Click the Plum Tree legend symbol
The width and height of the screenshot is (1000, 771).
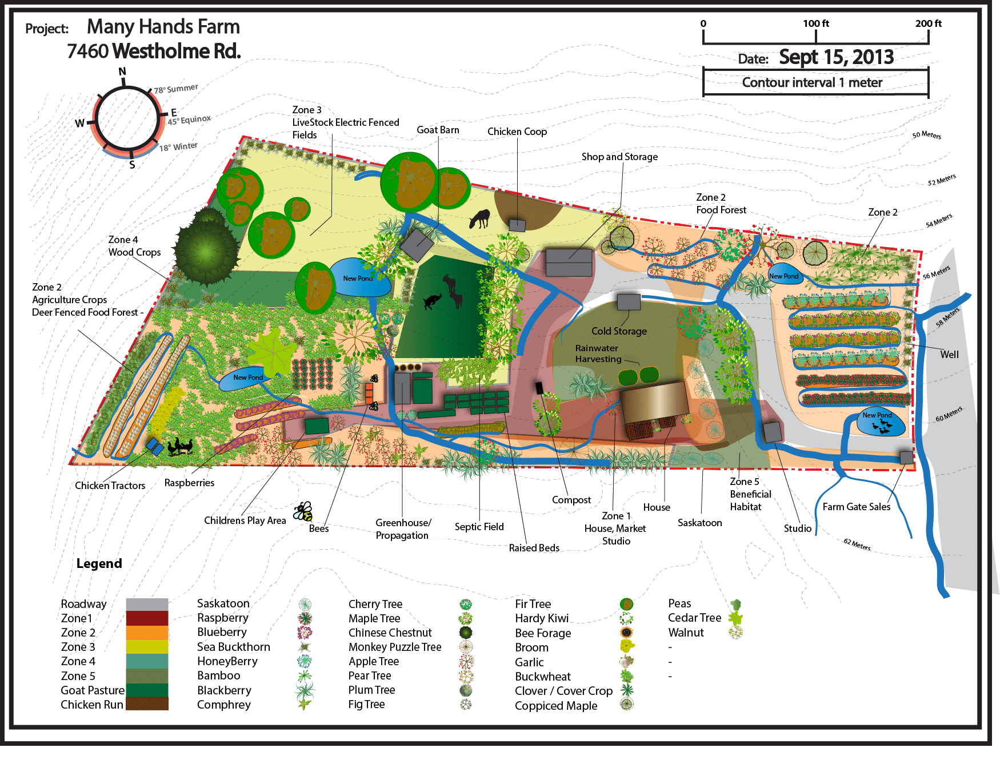466,690
